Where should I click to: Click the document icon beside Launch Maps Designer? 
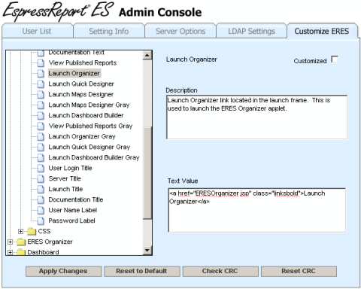tap(41, 94)
